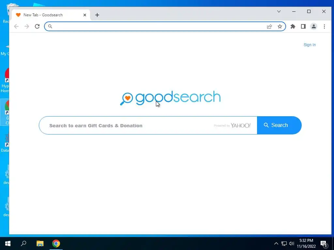Open Chrome's three-dot menu

324,26
